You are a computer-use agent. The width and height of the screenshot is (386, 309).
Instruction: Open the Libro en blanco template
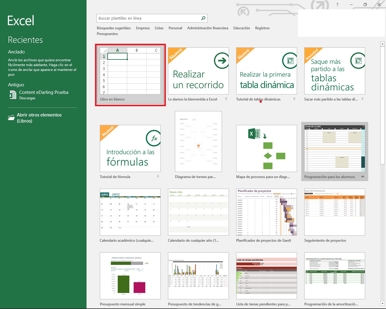tap(130, 75)
